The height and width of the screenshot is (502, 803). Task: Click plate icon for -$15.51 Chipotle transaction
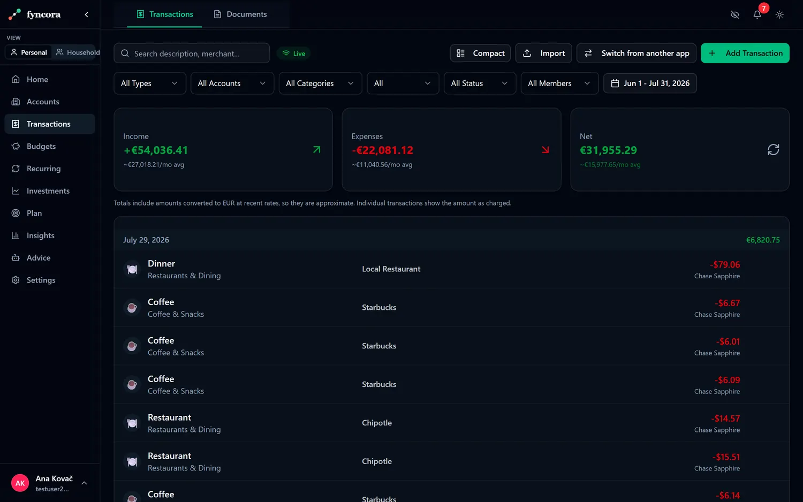(x=132, y=462)
